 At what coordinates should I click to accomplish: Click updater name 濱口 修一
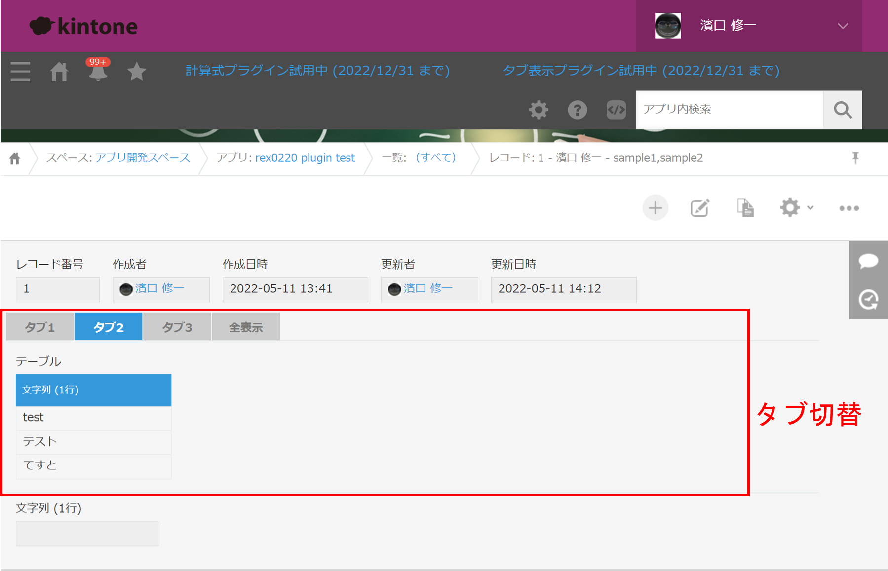tap(428, 288)
